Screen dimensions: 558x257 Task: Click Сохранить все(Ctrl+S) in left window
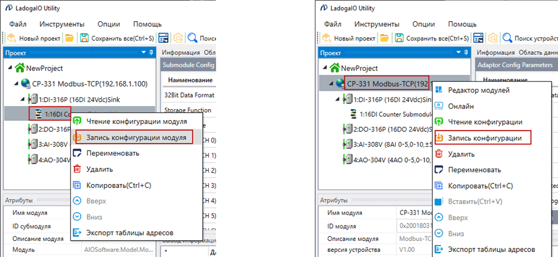(x=117, y=38)
